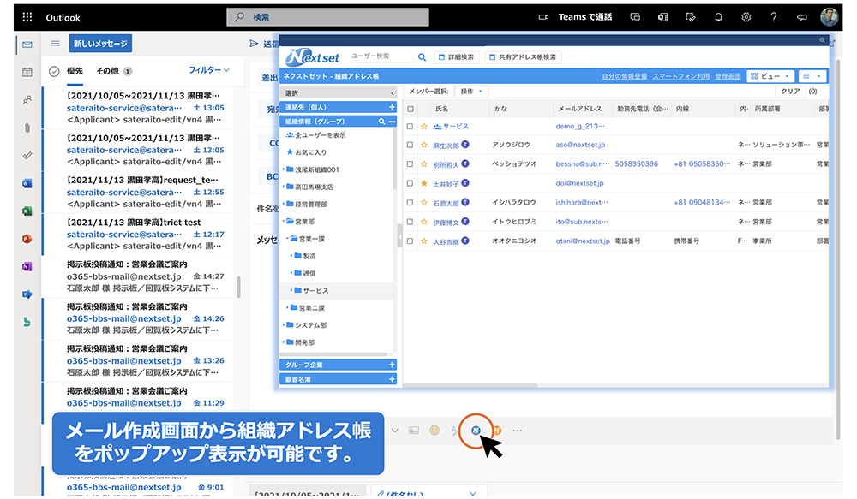The width and height of the screenshot is (857, 499).
Task: Toggle the favorite star for 土井妙子
Action: click(424, 183)
